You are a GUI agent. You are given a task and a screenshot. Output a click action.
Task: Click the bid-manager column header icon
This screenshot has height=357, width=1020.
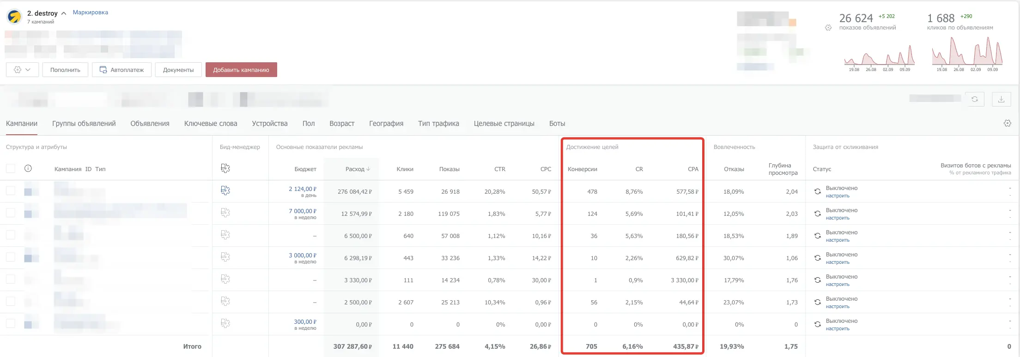225,168
